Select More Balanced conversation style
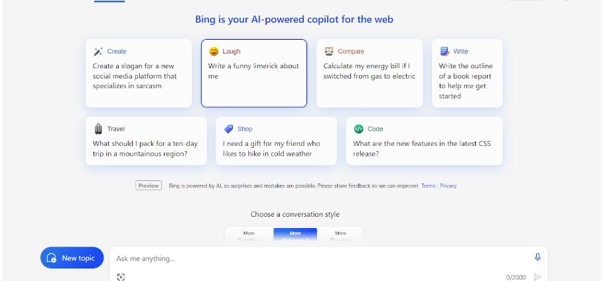 point(295,235)
